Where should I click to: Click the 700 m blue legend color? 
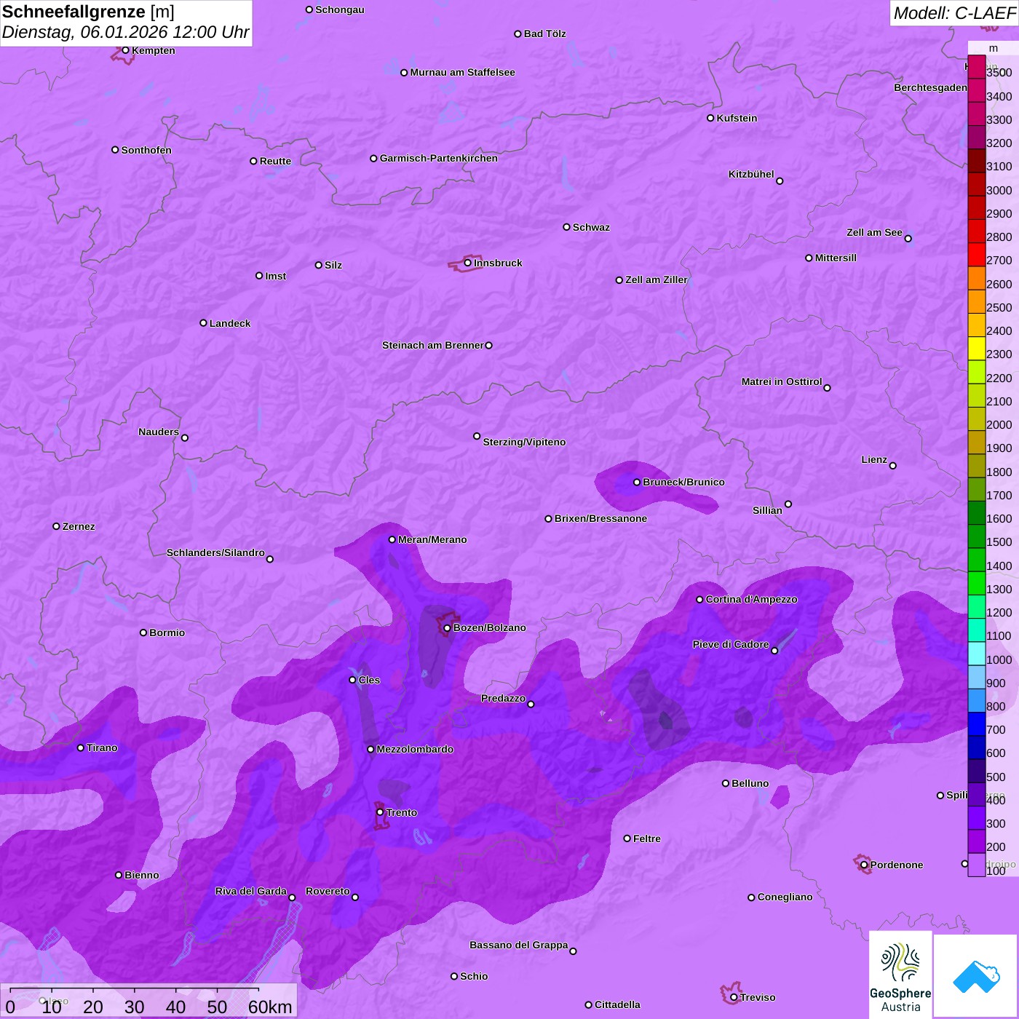(977, 723)
